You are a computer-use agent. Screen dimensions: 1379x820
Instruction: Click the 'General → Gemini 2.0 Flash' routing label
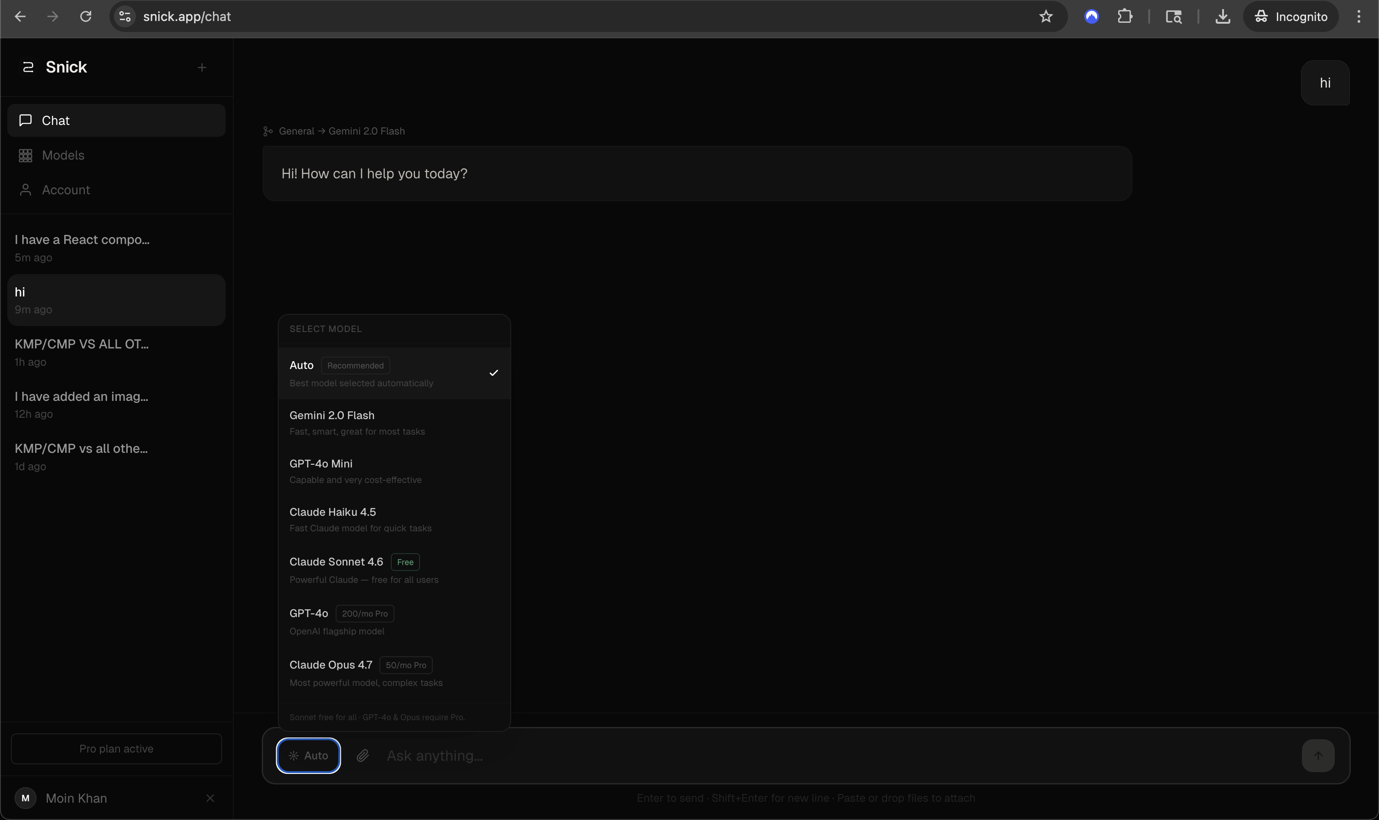click(342, 131)
